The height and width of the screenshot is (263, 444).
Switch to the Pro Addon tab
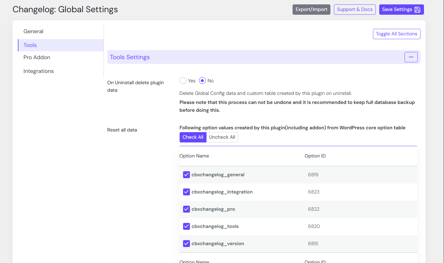[61, 57]
